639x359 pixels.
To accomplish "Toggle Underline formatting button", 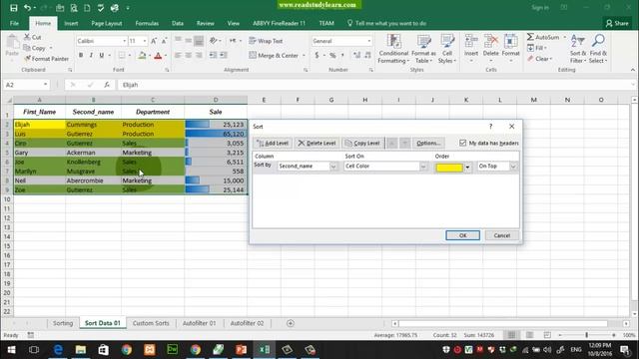I will [102, 55].
